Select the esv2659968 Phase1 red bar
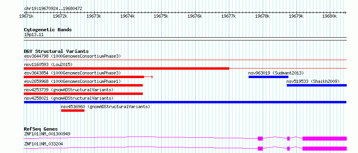The height and width of the screenshot is (153, 358). point(83,85)
